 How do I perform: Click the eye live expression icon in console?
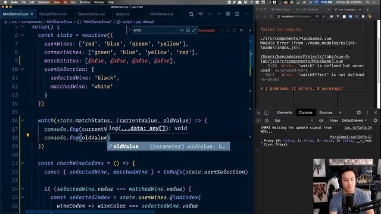click(321, 121)
